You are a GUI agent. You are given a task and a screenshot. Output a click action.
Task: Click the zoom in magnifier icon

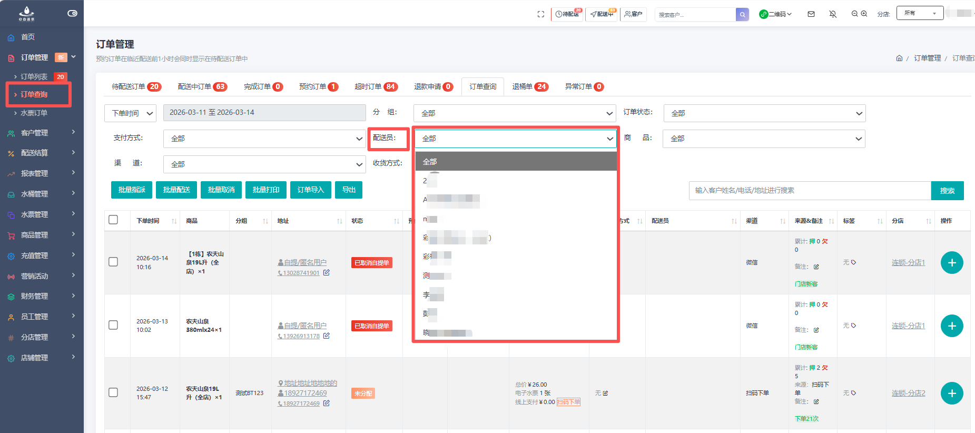coord(864,14)
